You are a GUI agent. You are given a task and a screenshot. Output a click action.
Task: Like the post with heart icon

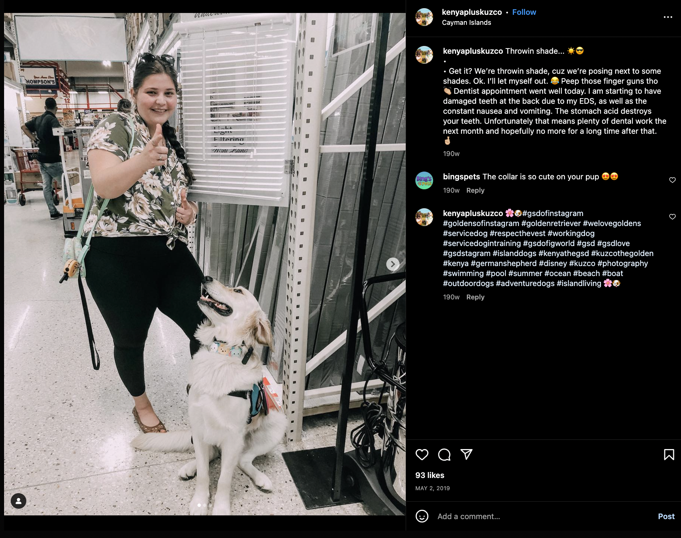tap(422, 454)
